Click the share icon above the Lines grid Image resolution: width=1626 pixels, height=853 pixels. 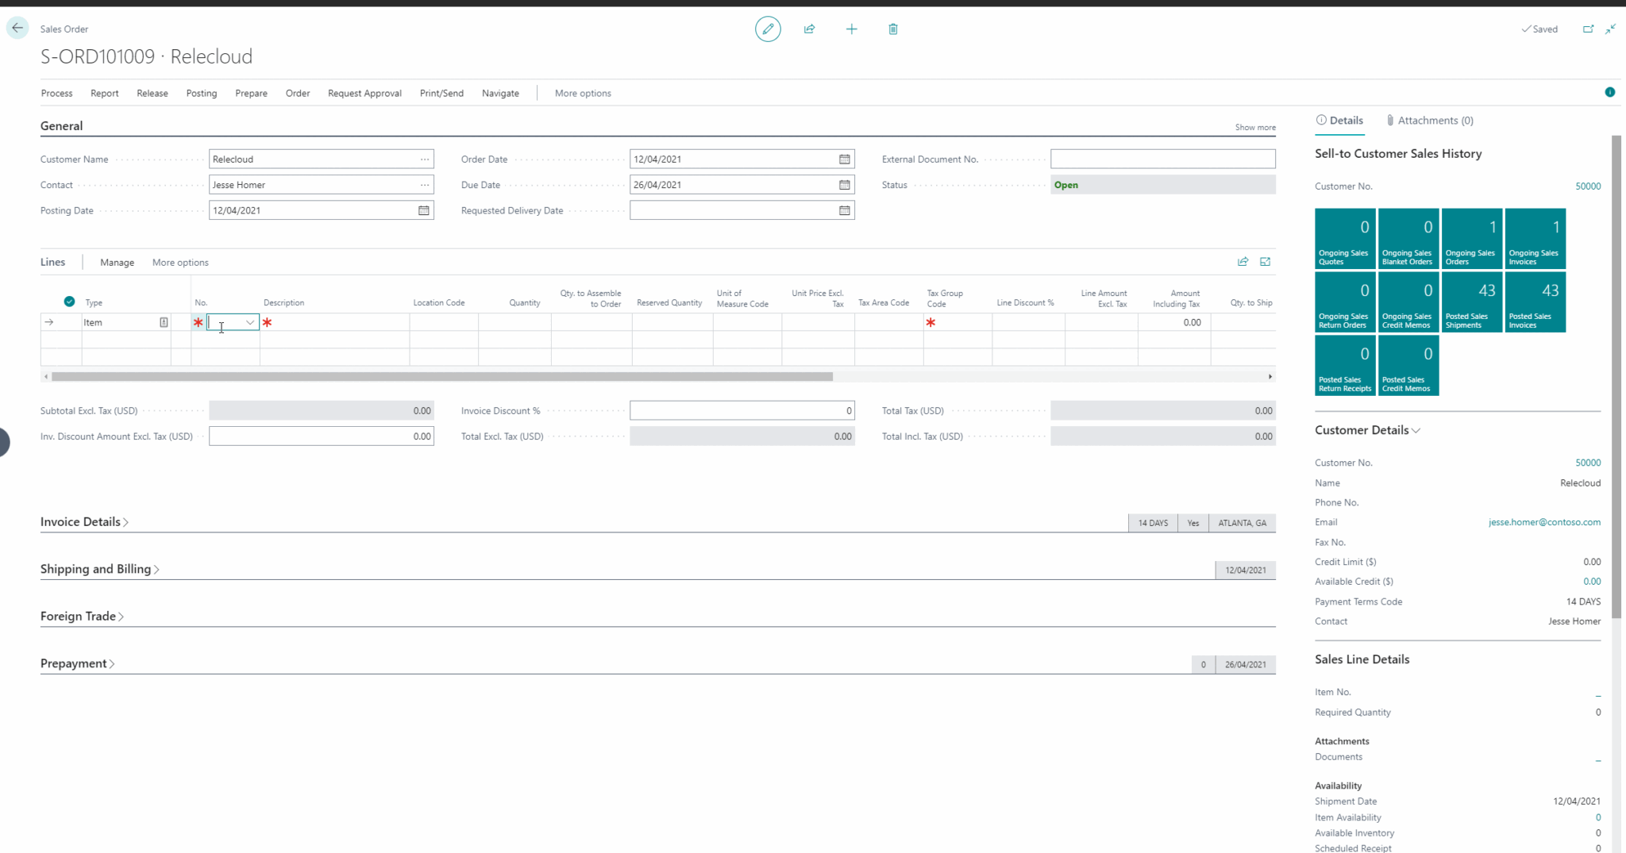click(1243, 261)
